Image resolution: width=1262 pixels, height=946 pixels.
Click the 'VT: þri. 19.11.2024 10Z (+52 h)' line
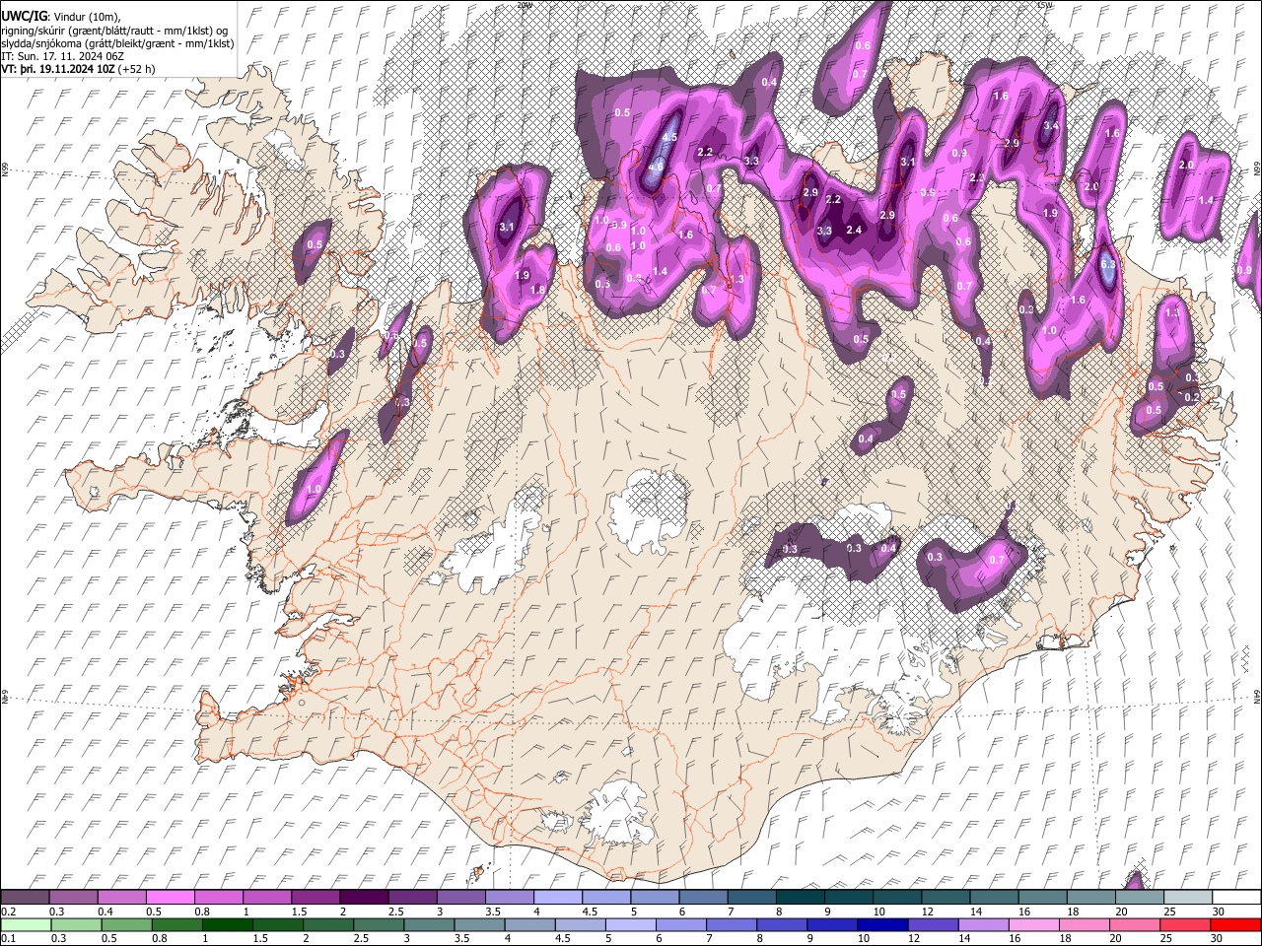(77, 69)
